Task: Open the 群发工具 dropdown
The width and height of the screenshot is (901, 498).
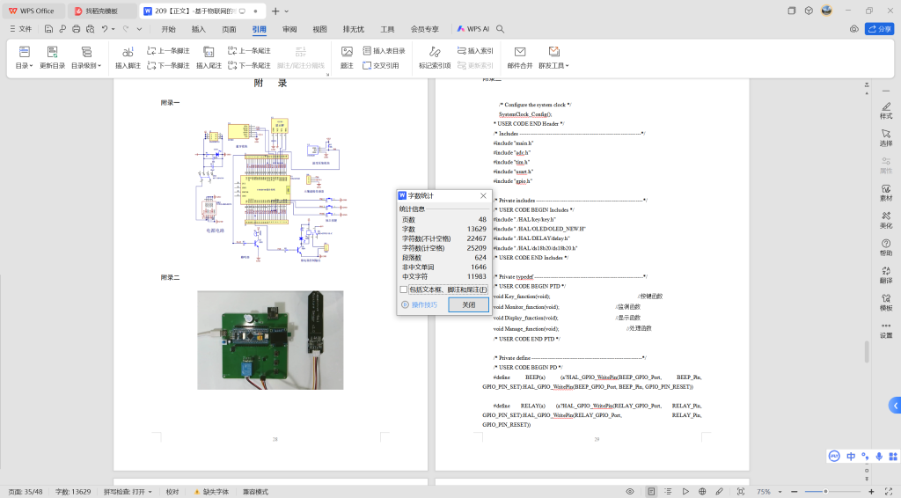Action: coord(554,65)
